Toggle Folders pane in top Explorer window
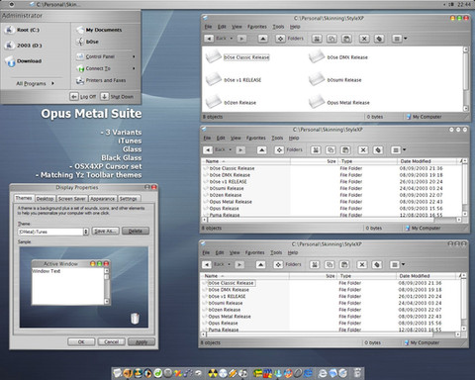This screenshot has height=380, width=475. coord(290,39)
